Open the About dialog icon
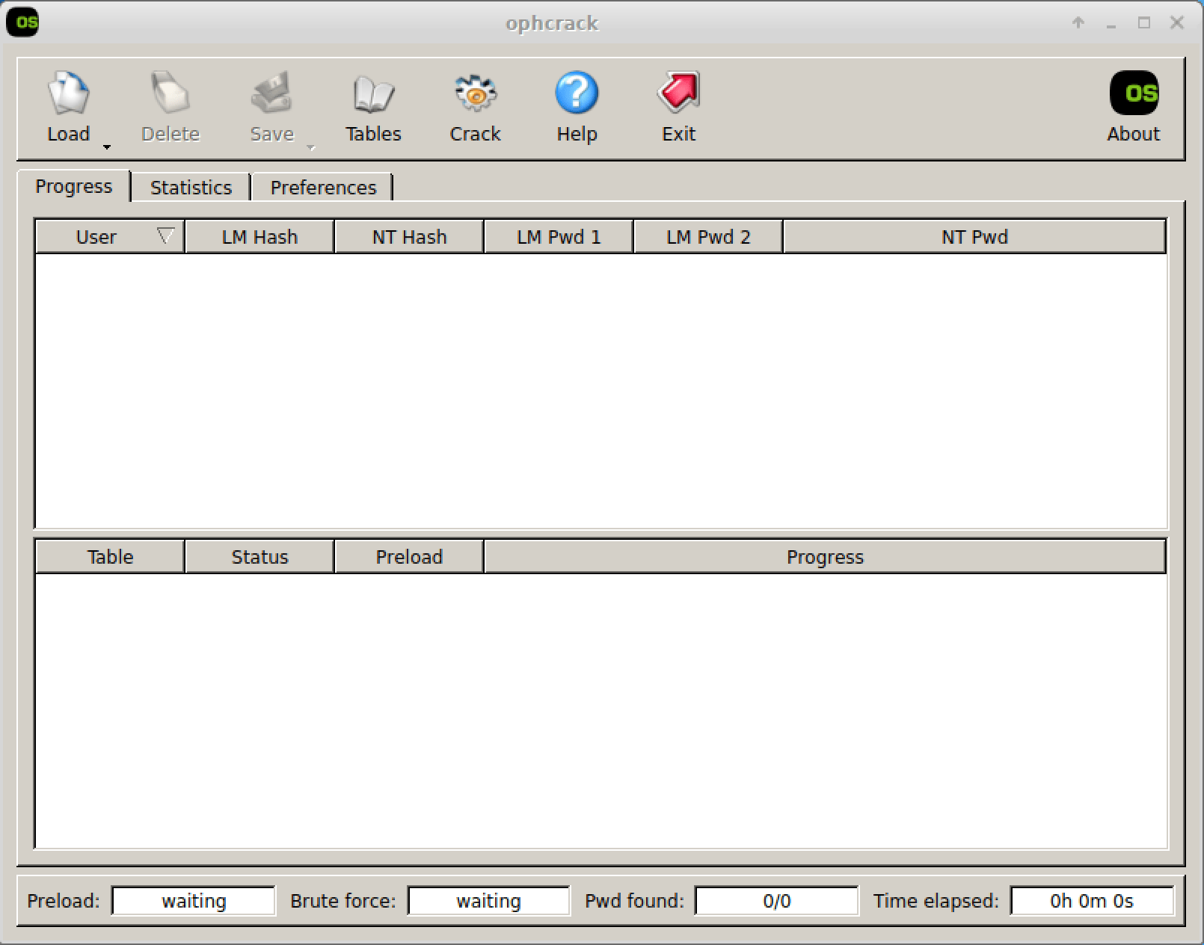The width and height of the screenshot is (1204, 945). point(1133,94)
